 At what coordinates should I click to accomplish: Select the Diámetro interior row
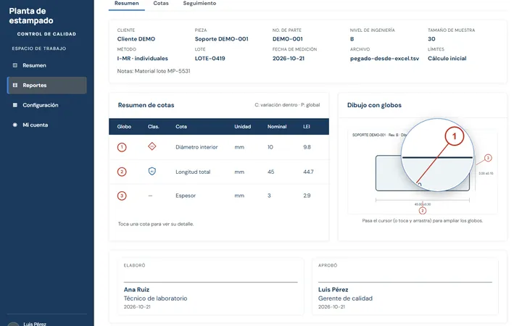(219, 147)
